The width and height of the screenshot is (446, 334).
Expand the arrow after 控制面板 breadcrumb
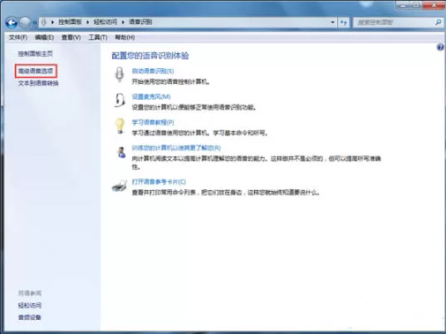[x=88, y=22]
